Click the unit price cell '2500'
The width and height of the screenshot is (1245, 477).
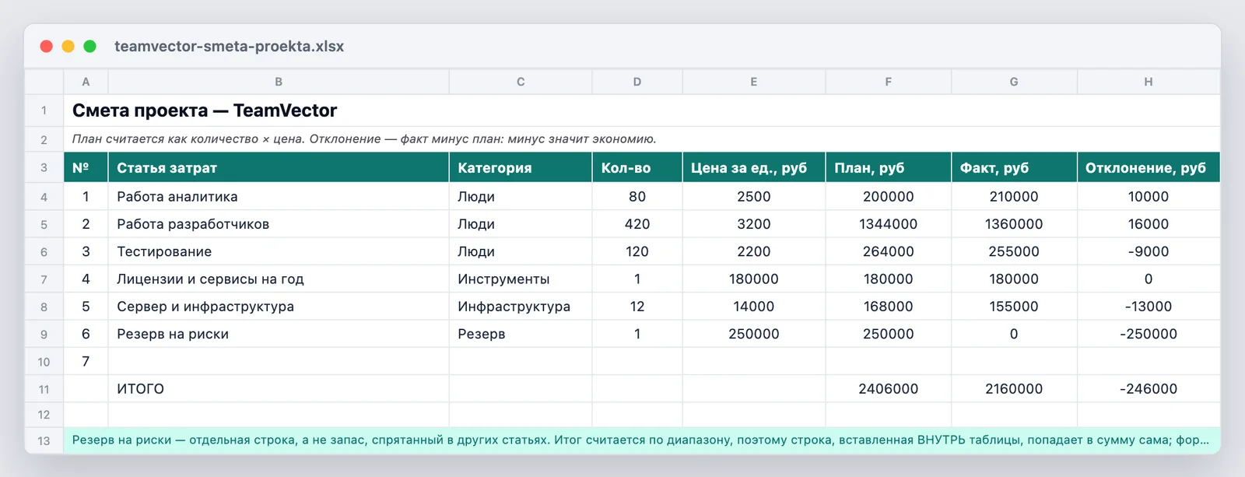click(x=754, y=197)
